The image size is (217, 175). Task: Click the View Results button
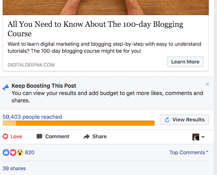point(184,120)
